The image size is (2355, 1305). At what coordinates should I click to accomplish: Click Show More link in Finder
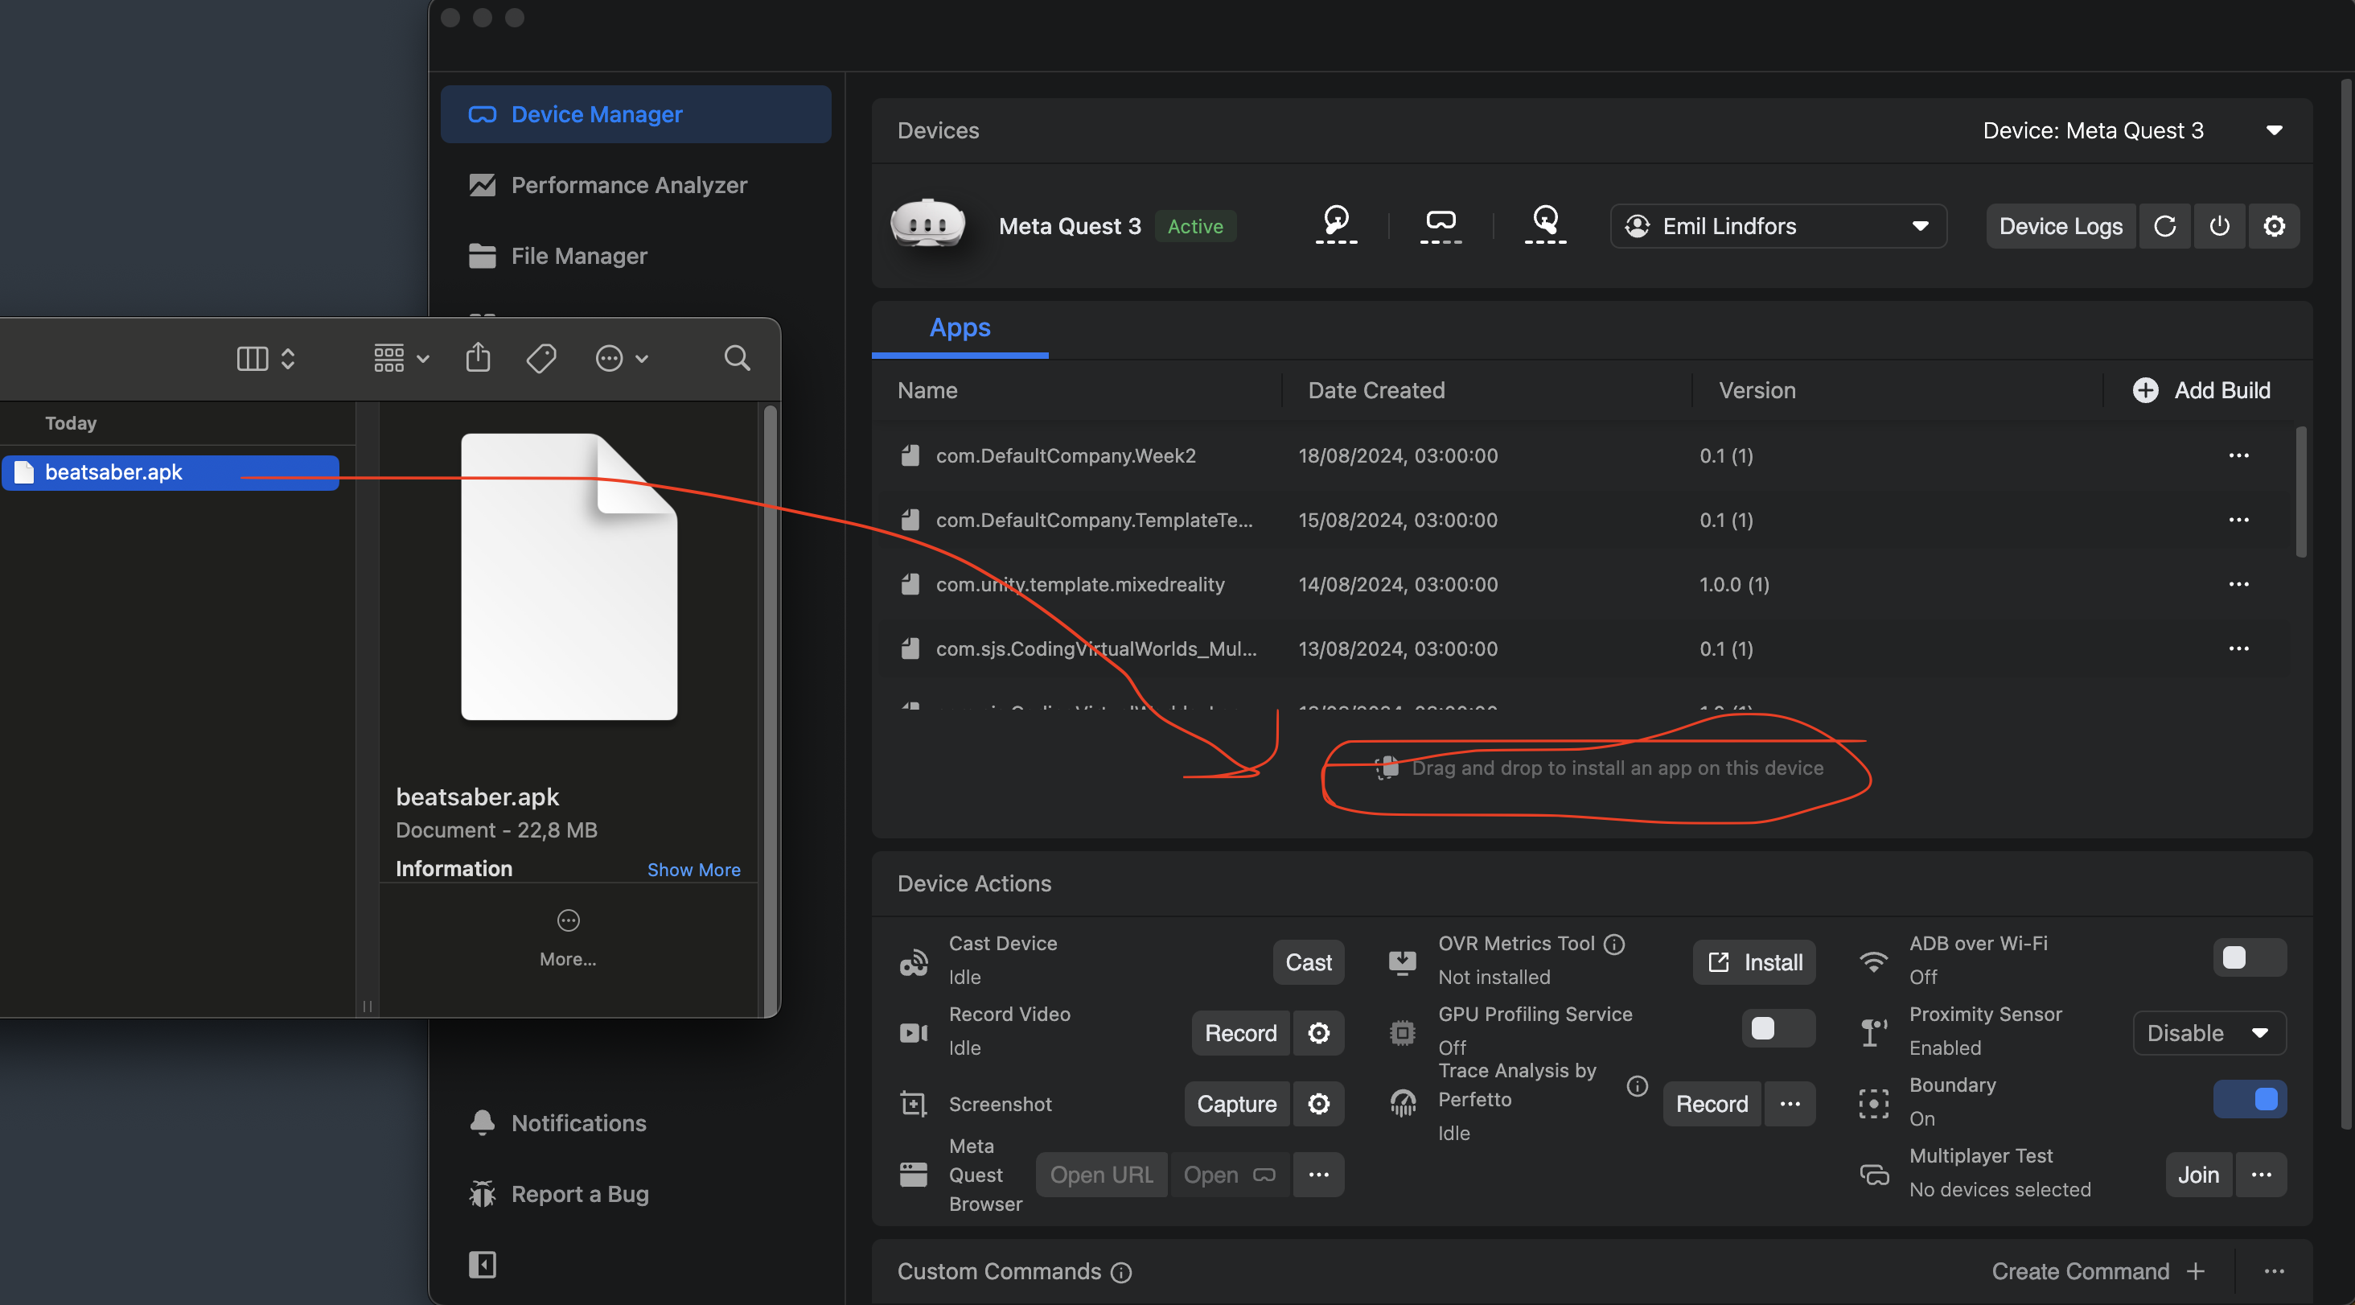click(x=693, y=869)
